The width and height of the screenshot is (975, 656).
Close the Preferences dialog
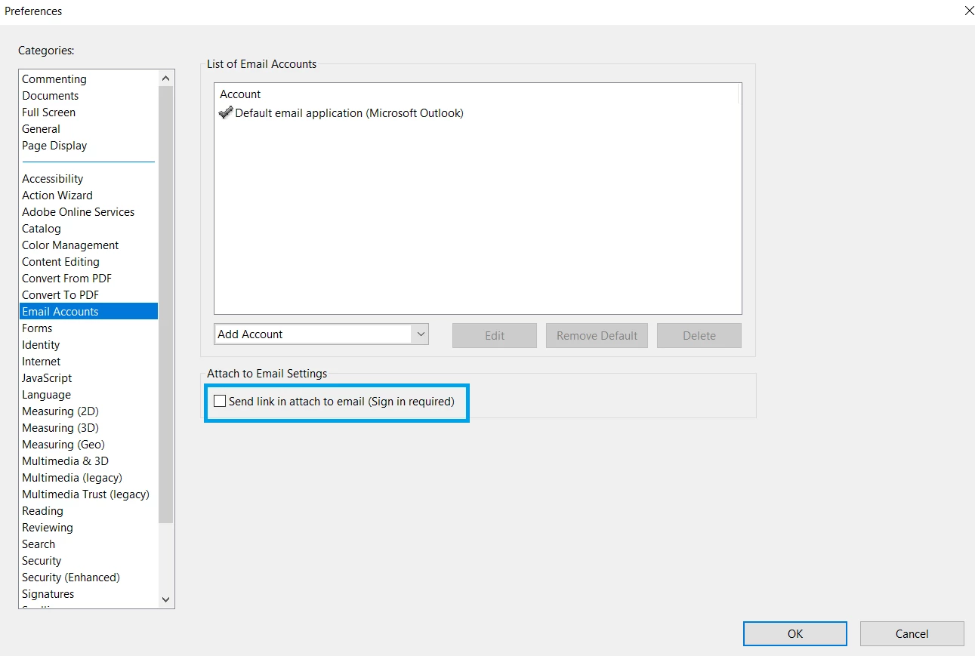(x=969, y=11)
